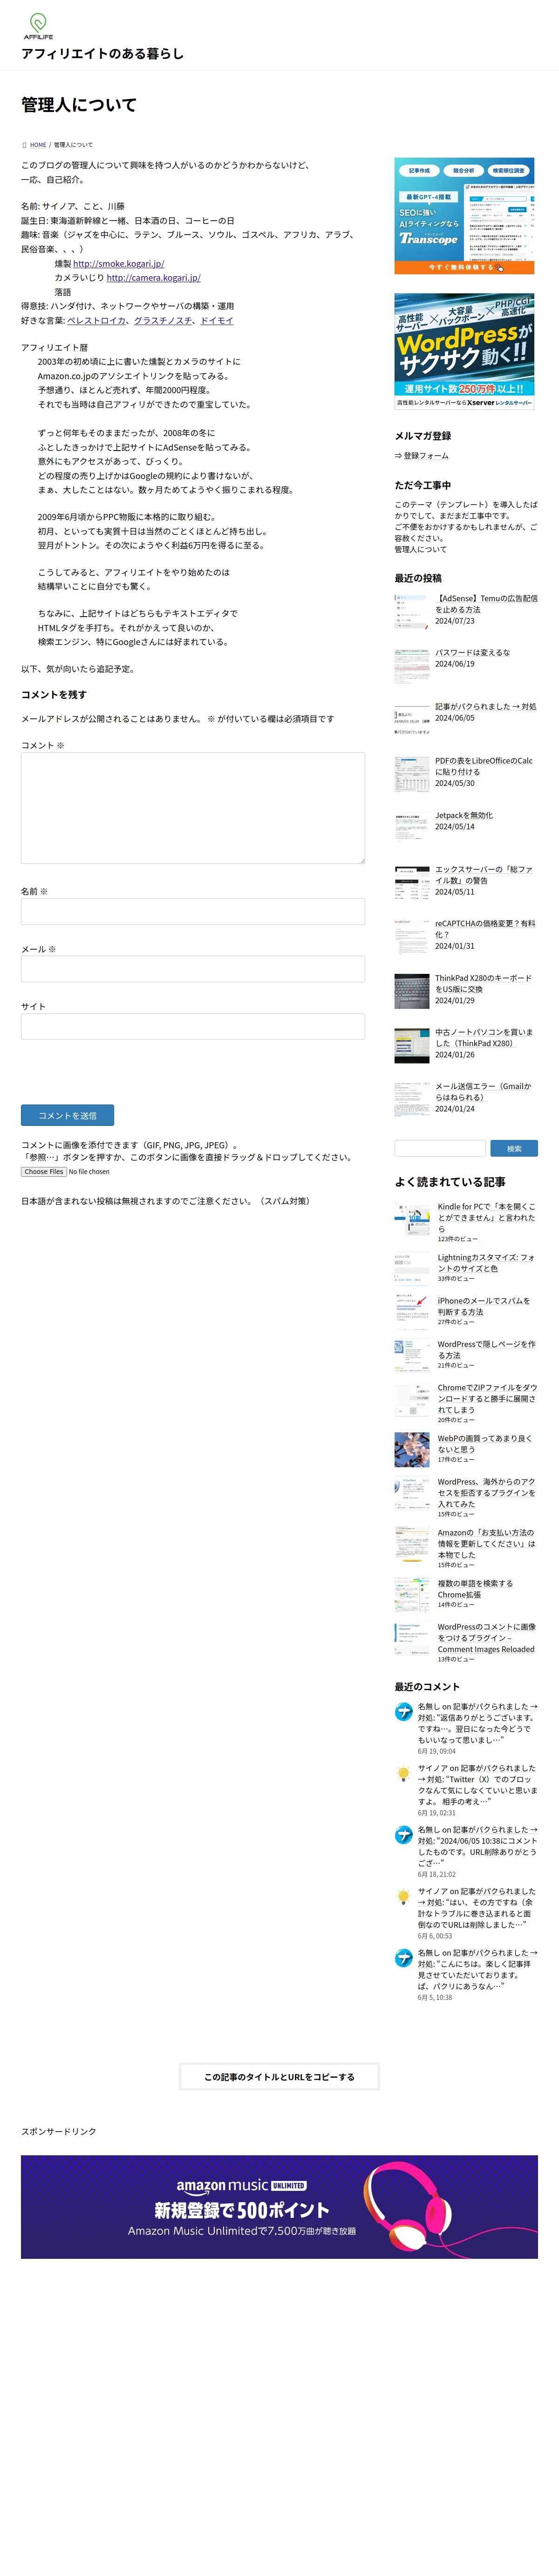Click ThinkPad X280 keyboard photo thumbnail

coord(411,991)
